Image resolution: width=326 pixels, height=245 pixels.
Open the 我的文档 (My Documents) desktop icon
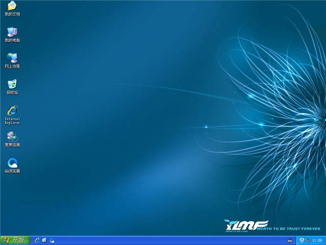click(x=12, y=6)
